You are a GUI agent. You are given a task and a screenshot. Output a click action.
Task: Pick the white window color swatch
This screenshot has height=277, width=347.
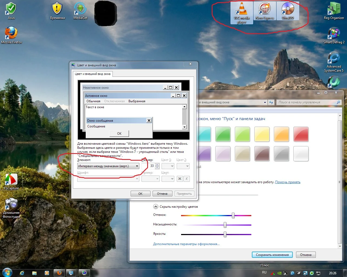click(301, 153)
